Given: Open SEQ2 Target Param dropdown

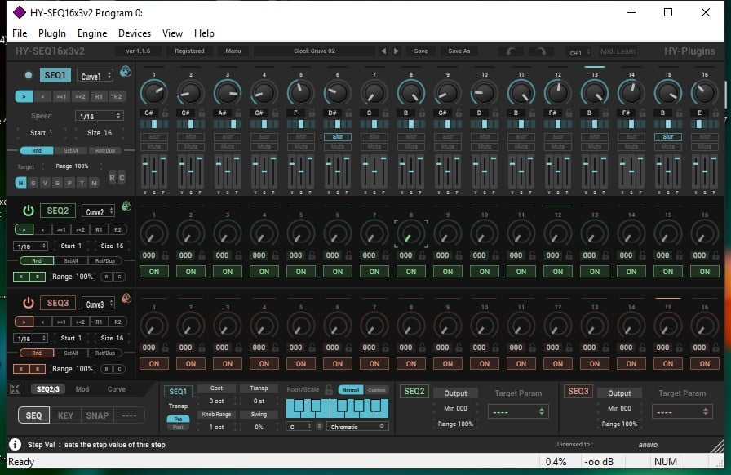Looking at the screenshot, I should click(x=518, y=411).
